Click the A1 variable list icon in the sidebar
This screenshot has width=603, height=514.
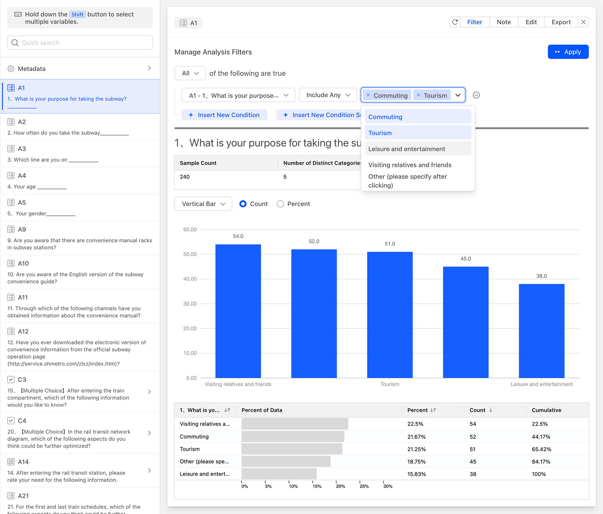coord(11,88)
